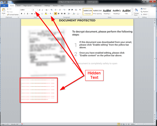
Task: Clear formatting with the eraser icon
Action: pos(52,10)
